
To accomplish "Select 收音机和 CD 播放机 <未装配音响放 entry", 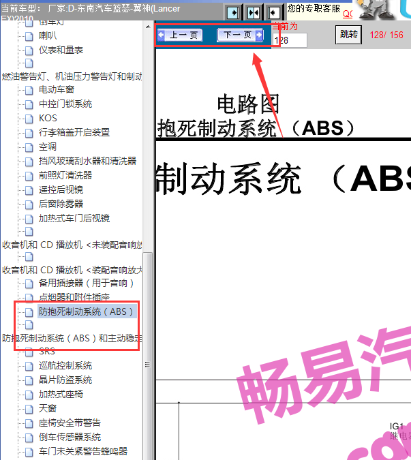I will pyautogui.click(x=72, y=245).
